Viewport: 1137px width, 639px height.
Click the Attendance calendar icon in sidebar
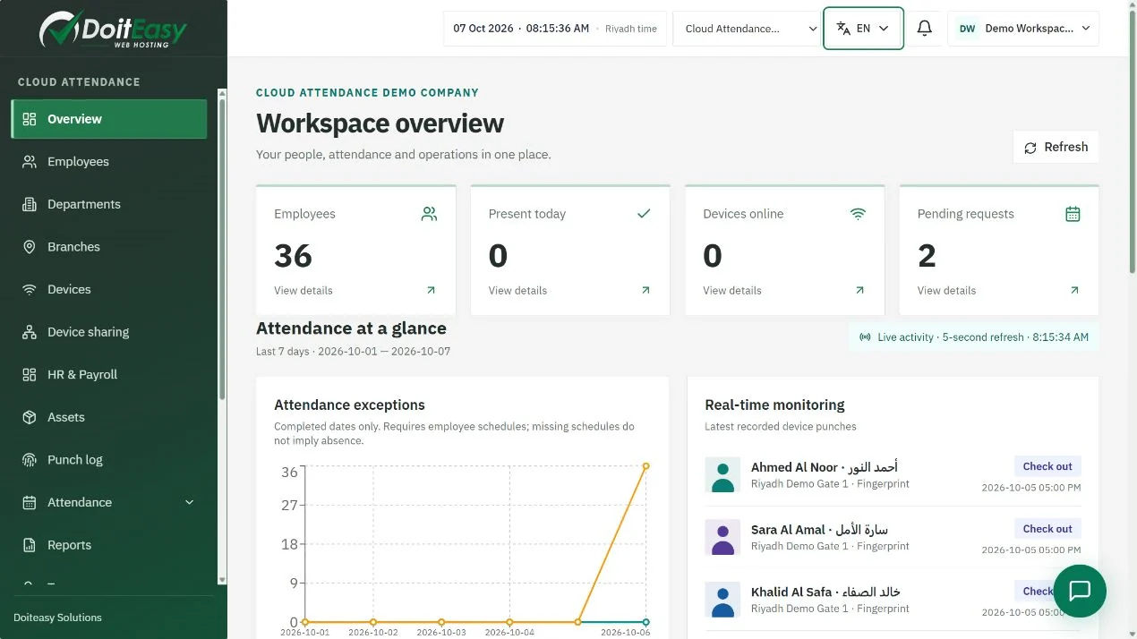[x=30, y=503]
